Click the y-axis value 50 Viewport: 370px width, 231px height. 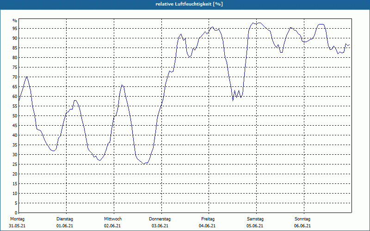point(15,116)
